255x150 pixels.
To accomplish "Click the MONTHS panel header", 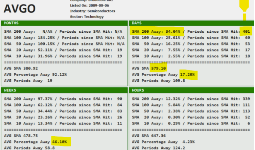I will (64, 23).
